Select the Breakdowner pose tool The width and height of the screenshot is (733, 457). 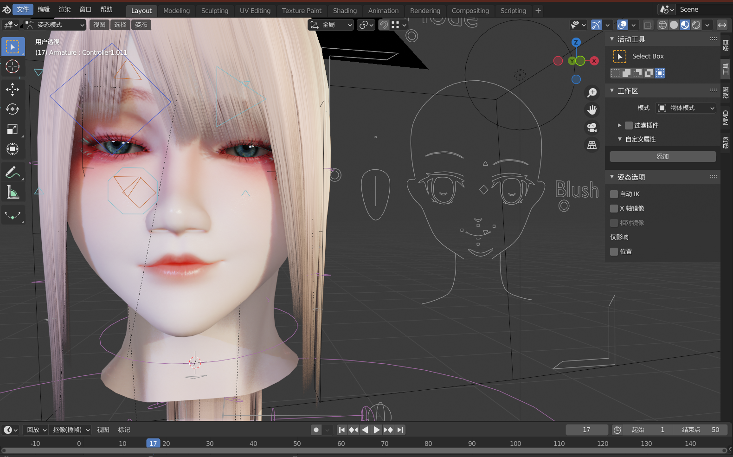pos(13,215)
